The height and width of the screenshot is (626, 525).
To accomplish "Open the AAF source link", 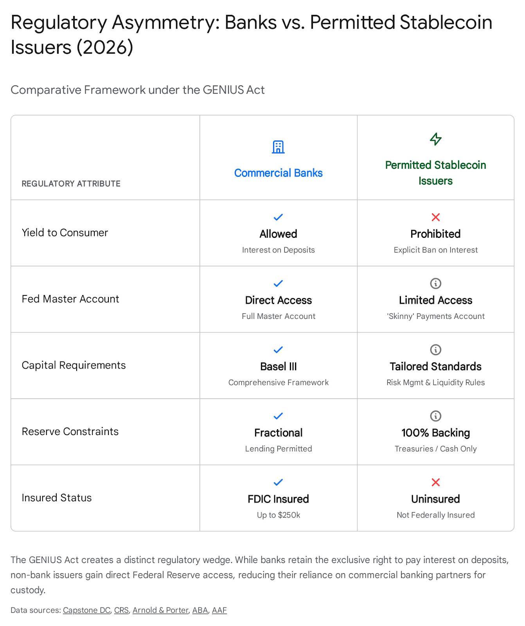I will (x=219, y=610).
